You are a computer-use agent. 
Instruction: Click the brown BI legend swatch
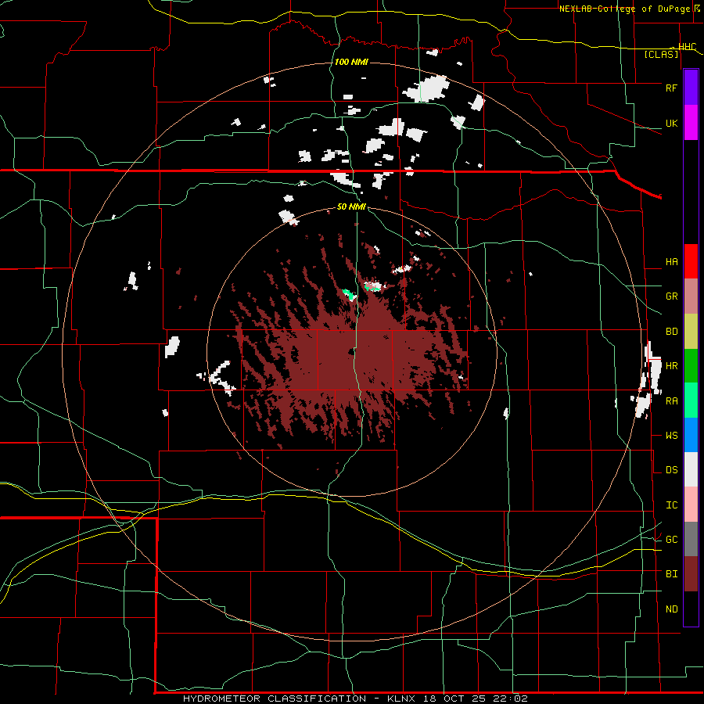click(691, 574)
